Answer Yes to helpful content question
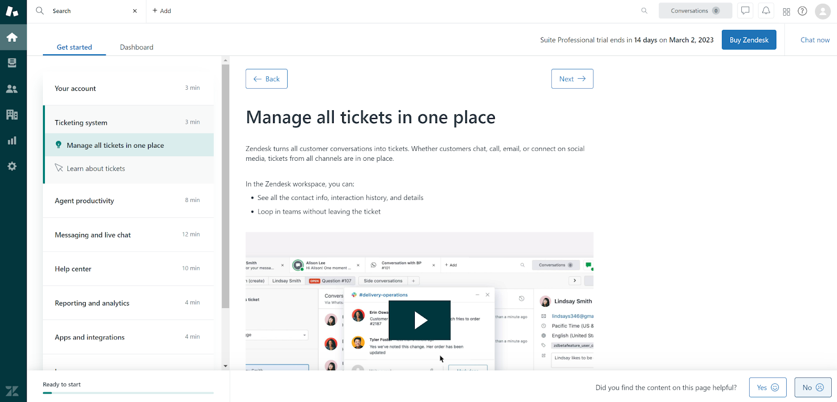 [767, 387]
